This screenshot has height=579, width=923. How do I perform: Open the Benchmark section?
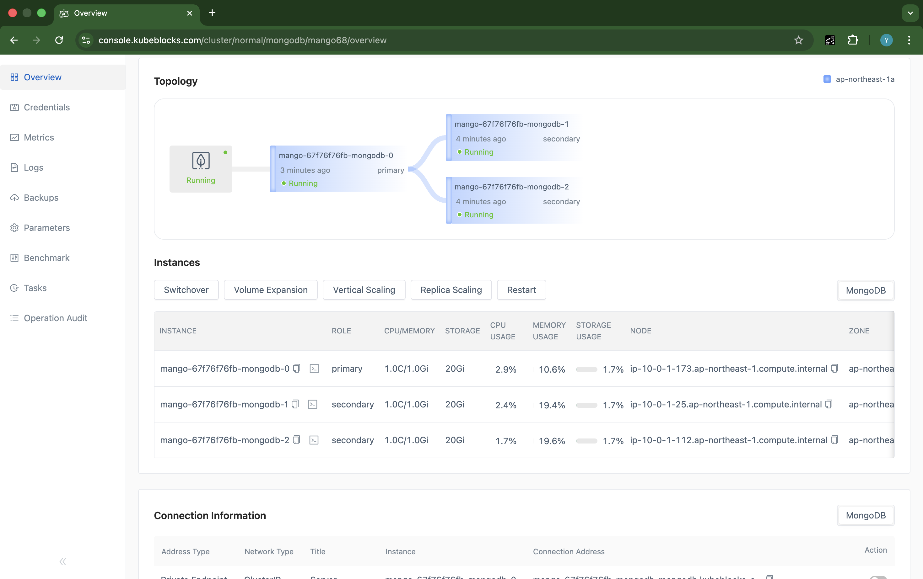coord(46,258)
